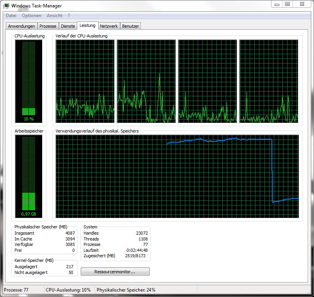Open the Ansicht menu
The height and width of the screenshot is (297, 314).
(55, 16)
